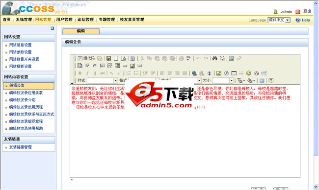Insert a page break icon
Screen dimensions: 319x190
click(x=264, y=73)
